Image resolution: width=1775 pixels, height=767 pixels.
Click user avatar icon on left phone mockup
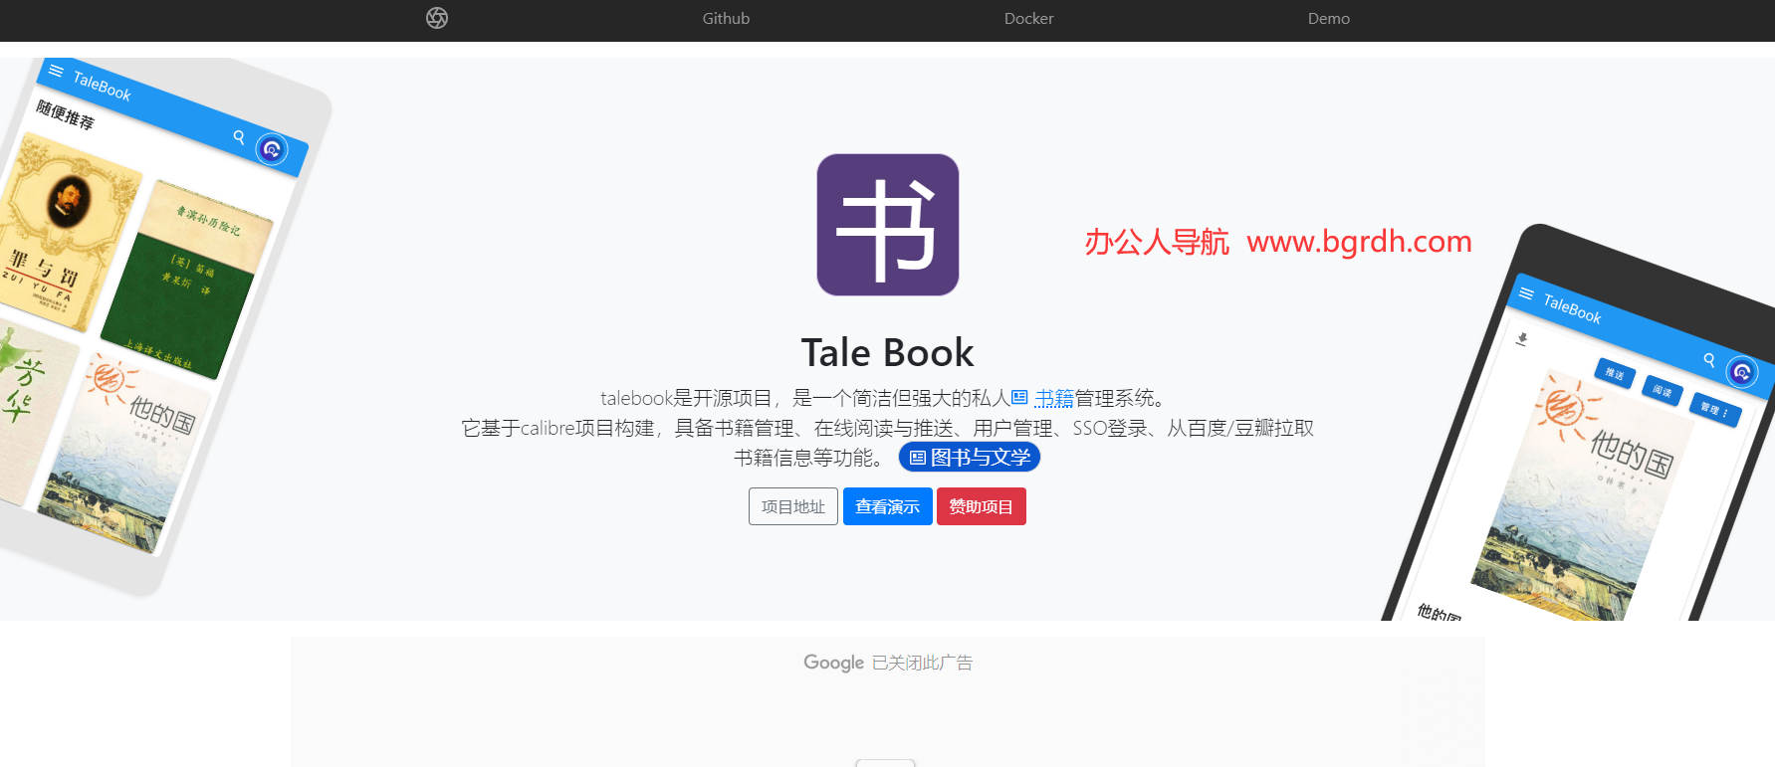(272, 149)
